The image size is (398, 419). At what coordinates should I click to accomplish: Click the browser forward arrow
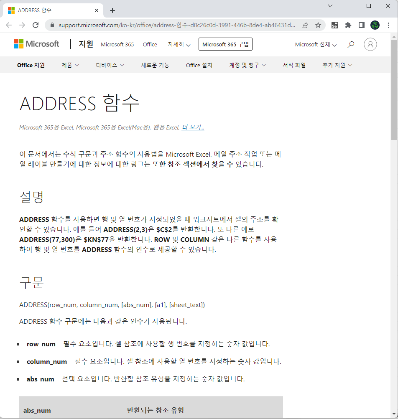coord(22,25)
